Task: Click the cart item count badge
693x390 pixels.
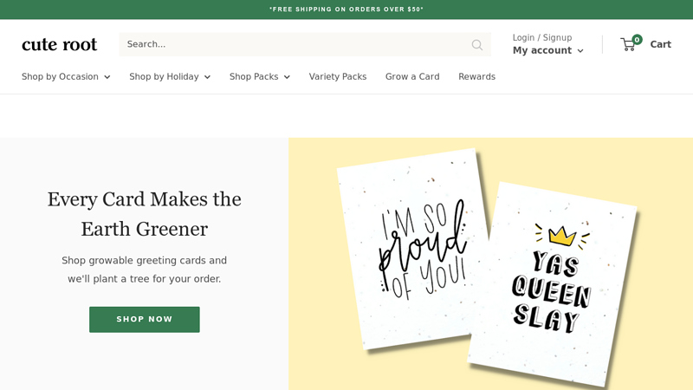Action: (x=637, y=40)
